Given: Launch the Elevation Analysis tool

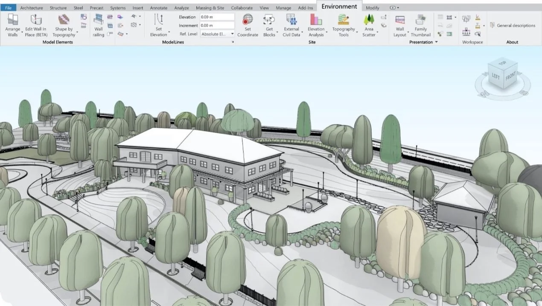Looking at the screenshot, I should point(316,26).
